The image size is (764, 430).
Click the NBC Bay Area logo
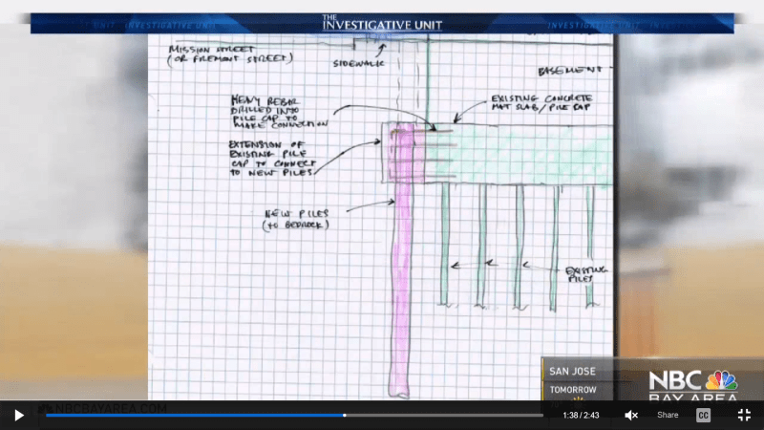point(693,386)
